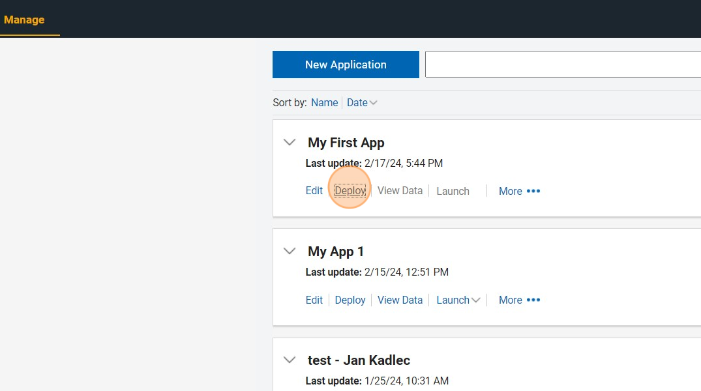Viewport: 701px width, 391px height.
Task: Click the My First App title
Action: (x=346, y=143)
